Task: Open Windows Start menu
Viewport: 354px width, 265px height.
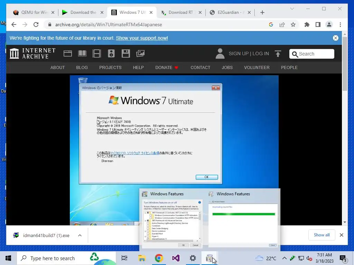Action: point(8,258)
